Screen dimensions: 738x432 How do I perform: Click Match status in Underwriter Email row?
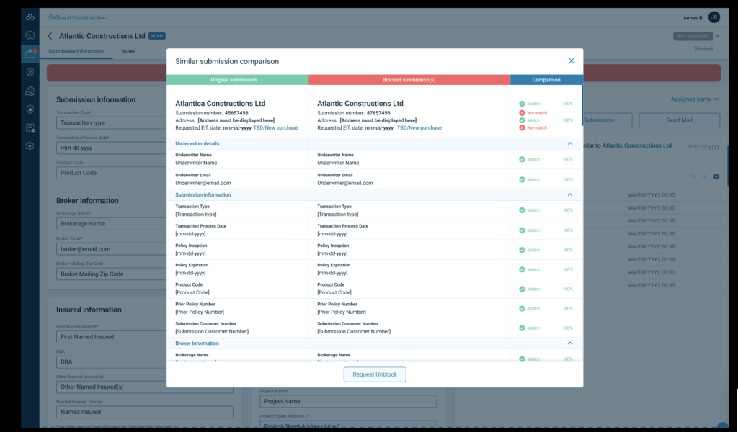[x=530, y=179]
